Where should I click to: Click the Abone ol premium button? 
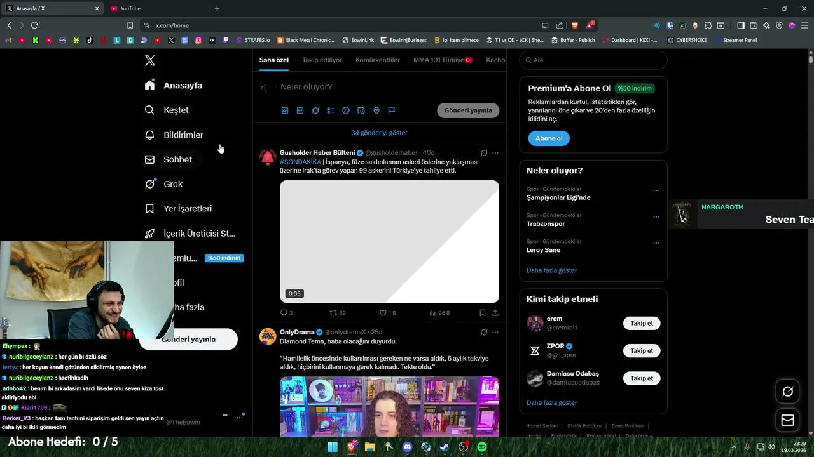click(x=549, y=138)
